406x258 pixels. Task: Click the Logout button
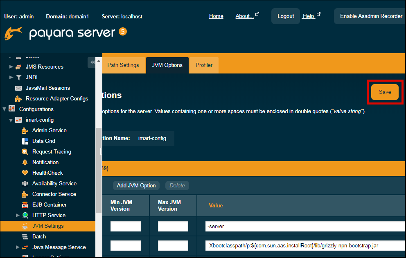point(285,16)
